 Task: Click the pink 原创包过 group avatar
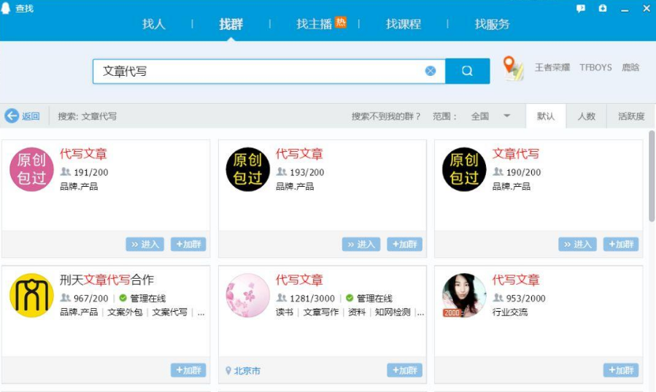coord(31,169)
